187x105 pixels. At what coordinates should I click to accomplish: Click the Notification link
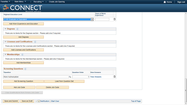click(45, 101)
